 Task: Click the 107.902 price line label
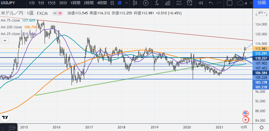261,63
